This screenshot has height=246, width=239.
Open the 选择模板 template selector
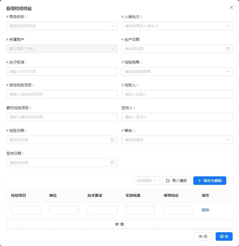coord(147,181)
